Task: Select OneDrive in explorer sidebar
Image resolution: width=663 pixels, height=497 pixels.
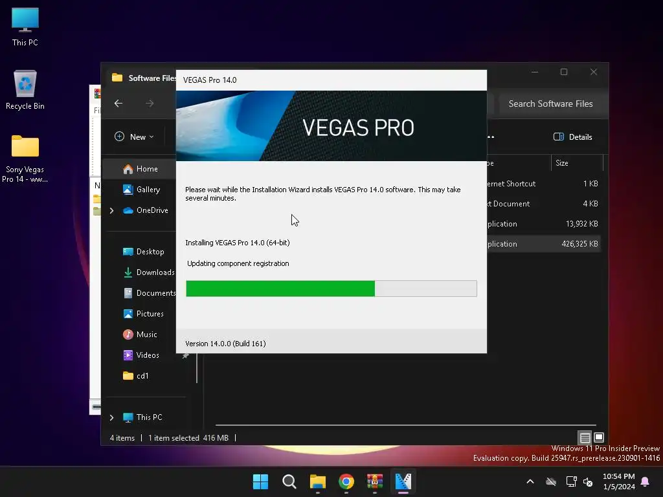Action: point(146,210)
